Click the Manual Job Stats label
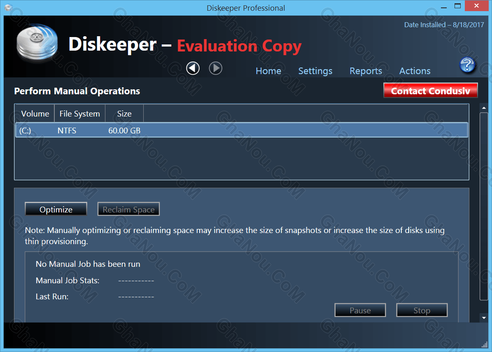 tap(68, 280)
